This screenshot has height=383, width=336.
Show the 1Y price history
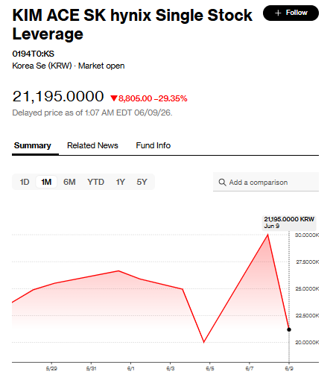[x=121, y=182]
